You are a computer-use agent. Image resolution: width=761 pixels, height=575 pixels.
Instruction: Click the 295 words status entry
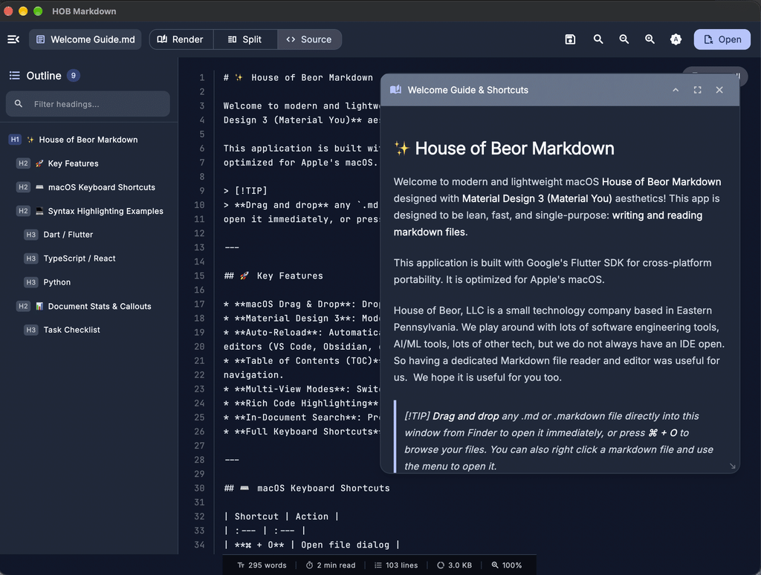[262, 565]
